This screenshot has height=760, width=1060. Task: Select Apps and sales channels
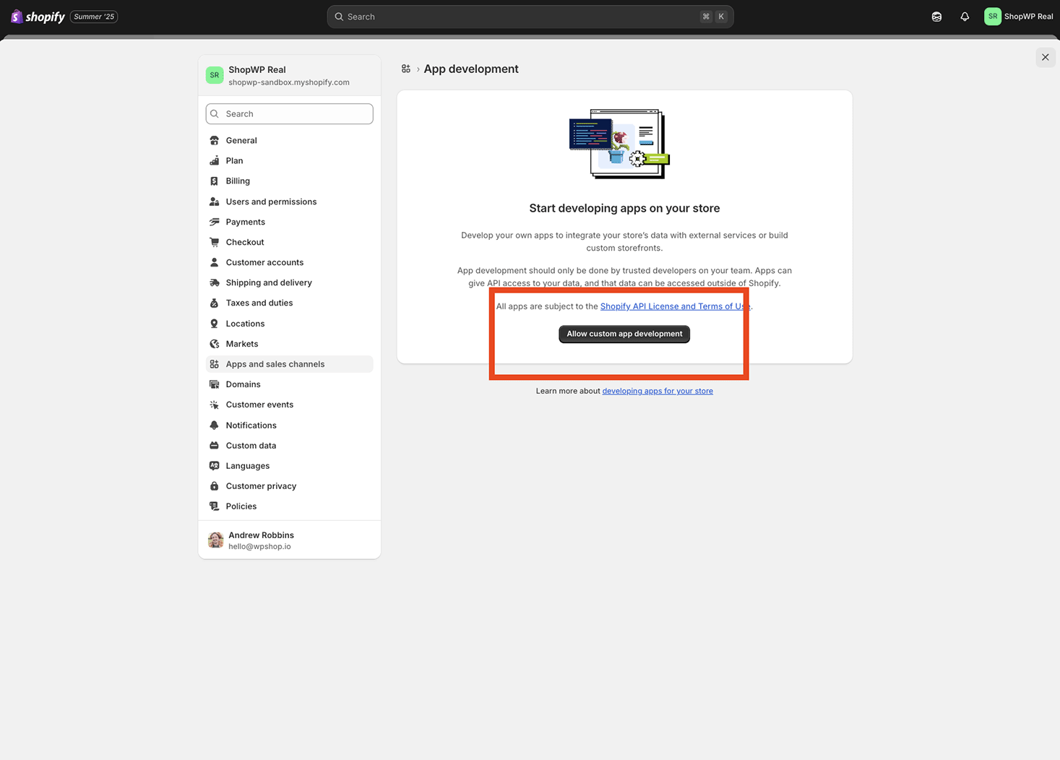[x=289, y=364]
